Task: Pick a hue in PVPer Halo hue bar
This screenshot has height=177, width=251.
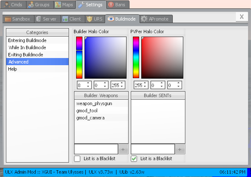Action: (x=136, y=58)
